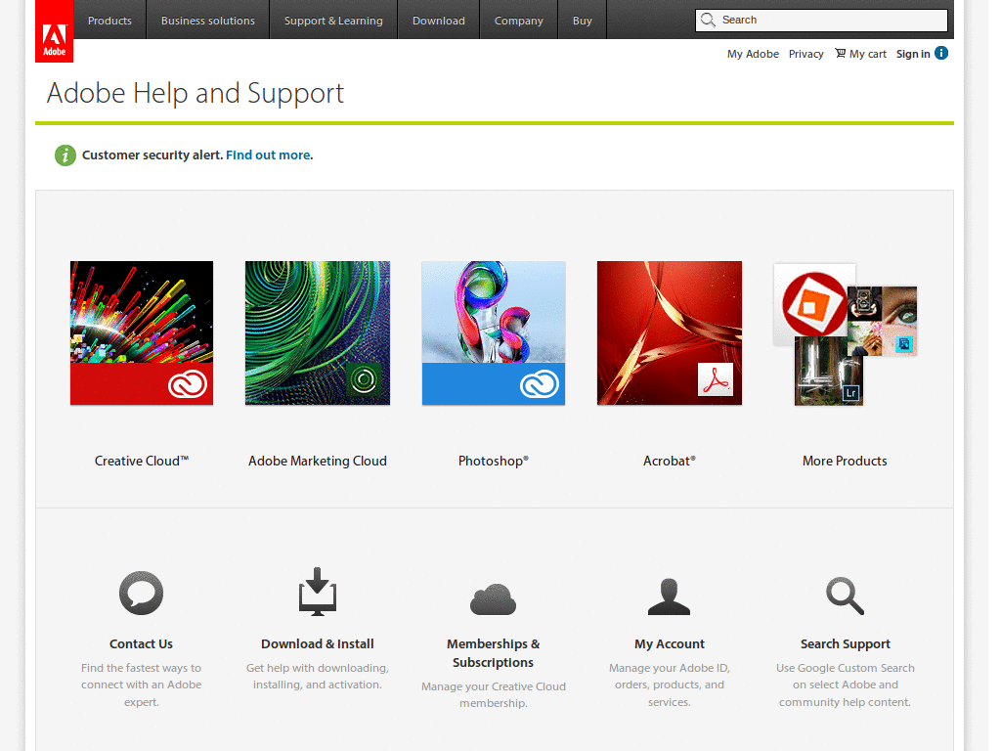Click the Creative Cloud label
Image resolution: width=1001 pixels, height=751 pixels.
click(142, 461)
